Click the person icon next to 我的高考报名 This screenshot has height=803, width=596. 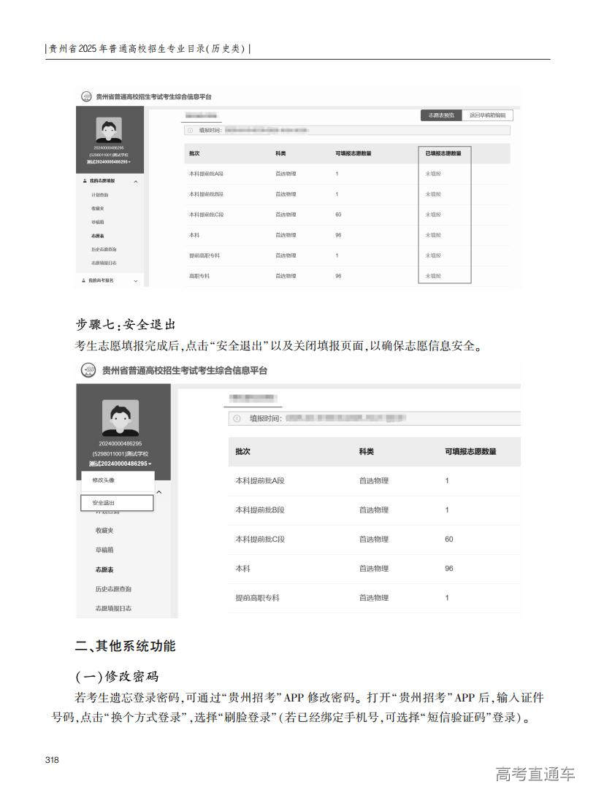click(85, 280)
